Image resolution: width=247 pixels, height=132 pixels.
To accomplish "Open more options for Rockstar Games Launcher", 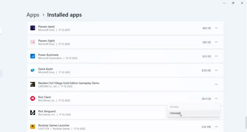I will coord(216,127).
